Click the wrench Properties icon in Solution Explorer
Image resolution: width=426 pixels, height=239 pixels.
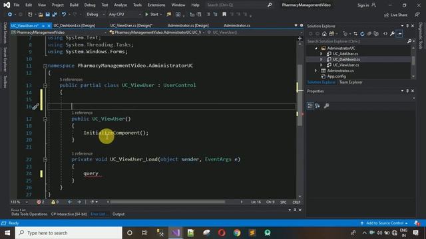[392, 34]
